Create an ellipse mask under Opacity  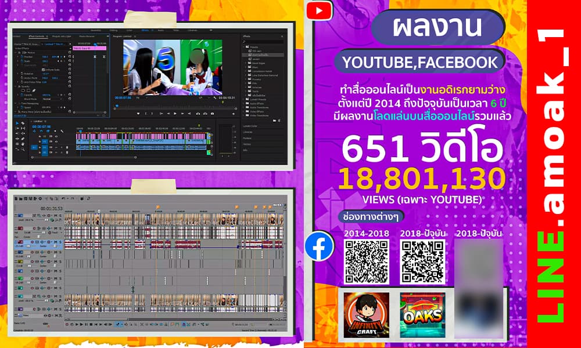[x=23, y=90]
